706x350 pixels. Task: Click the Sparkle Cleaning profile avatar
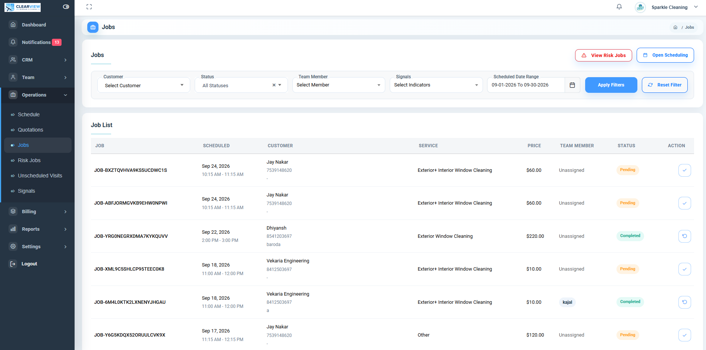pos(640,7)
